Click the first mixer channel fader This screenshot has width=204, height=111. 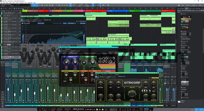pyautogui.click(x=8, y=89)
